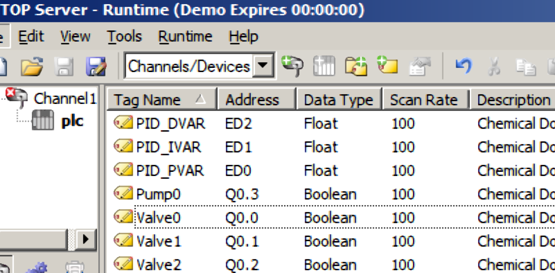This screenshot has height=273, width=555.
Task: Click the Save project floppy icon
Action: point(64,66)
